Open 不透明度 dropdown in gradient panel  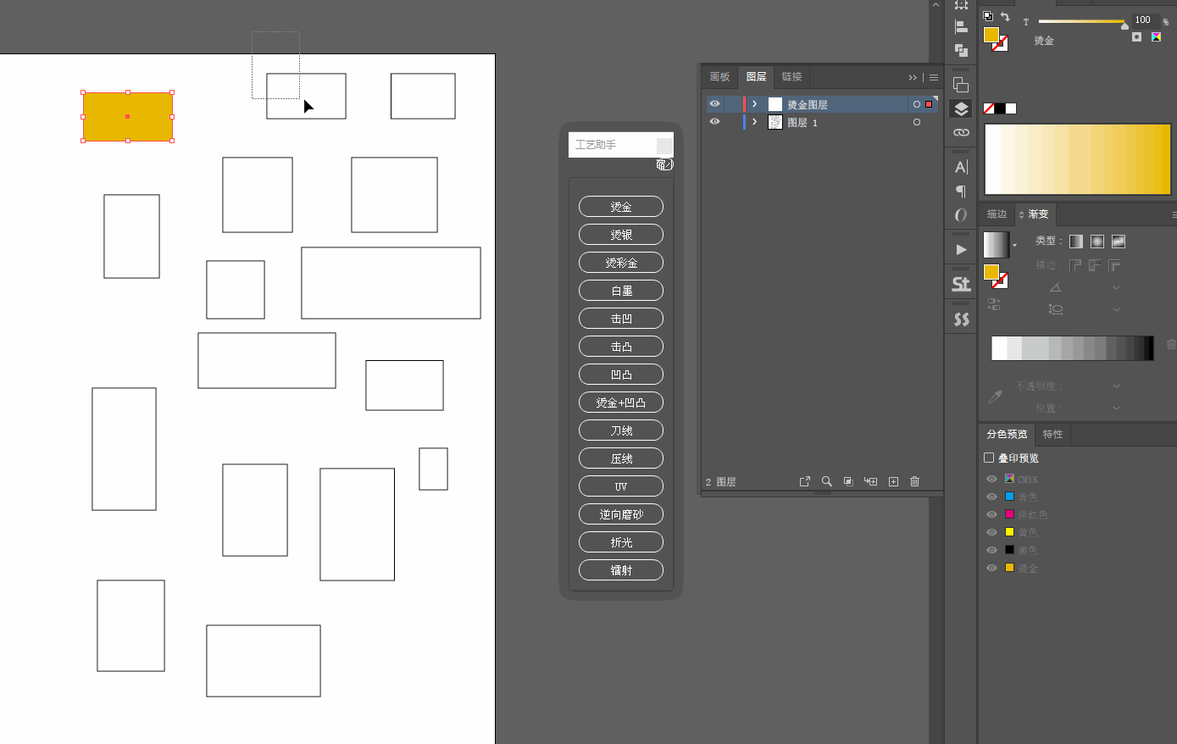pyautogui.click(x=1116, y=386)
